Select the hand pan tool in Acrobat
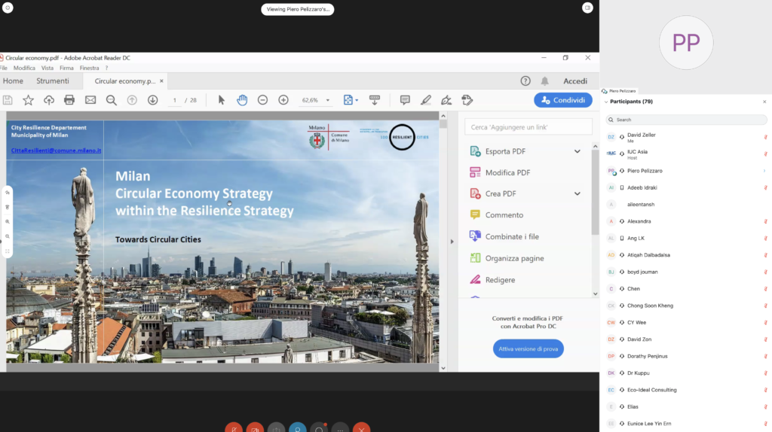Viewport: 772px width, 432px height. [x=242, y=100]
